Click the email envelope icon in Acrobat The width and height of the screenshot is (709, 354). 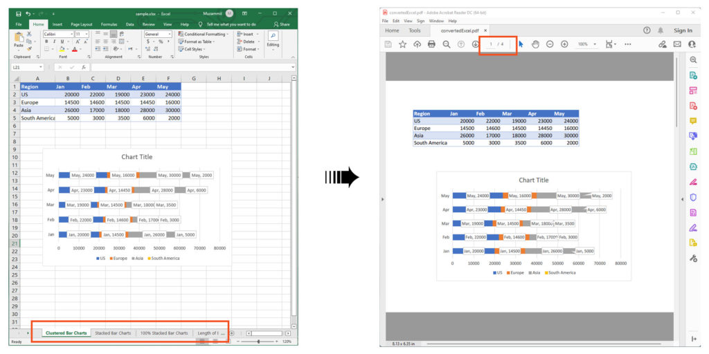[x=677, y=44]
